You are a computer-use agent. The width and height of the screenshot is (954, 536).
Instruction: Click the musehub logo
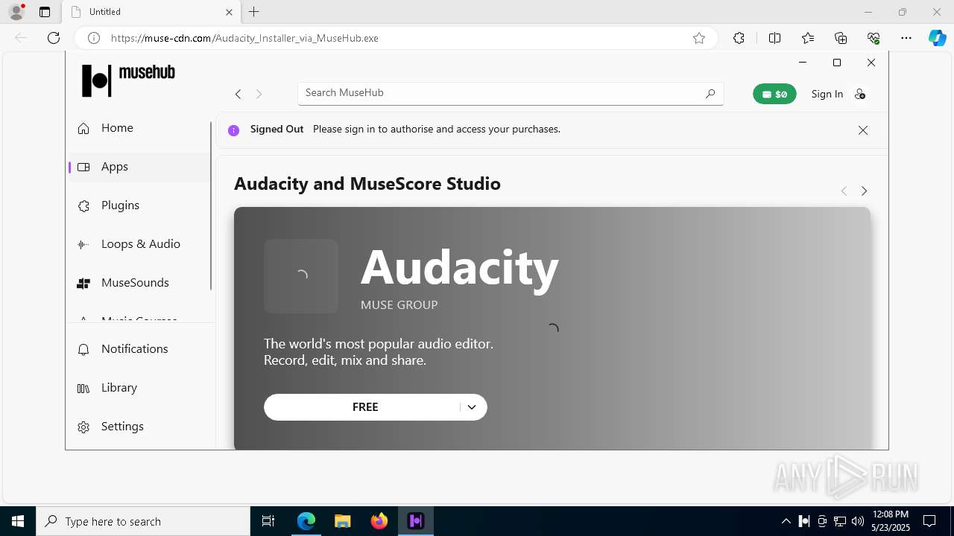pos(128,80)
